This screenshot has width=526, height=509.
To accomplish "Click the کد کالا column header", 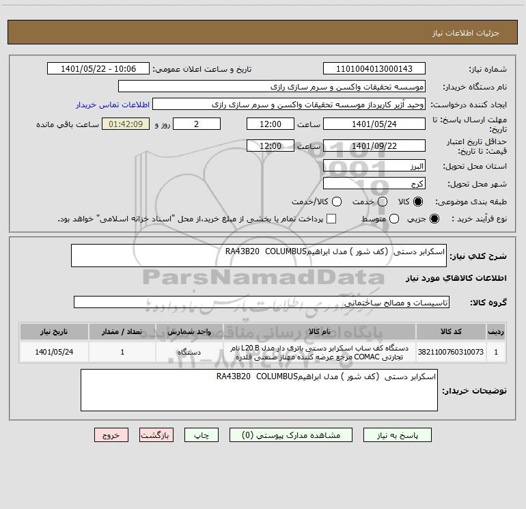I will pos(451,332).
